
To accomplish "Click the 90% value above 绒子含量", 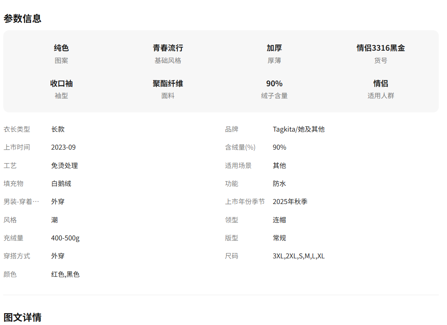I will pos(274,83).
